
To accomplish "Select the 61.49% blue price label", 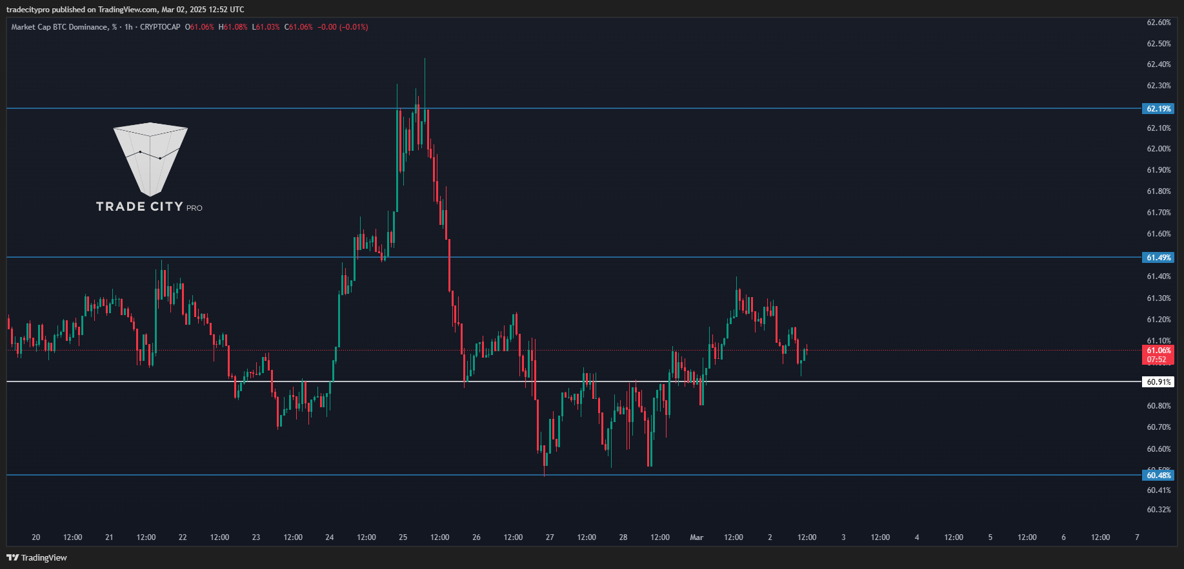I will point(1158,258).
